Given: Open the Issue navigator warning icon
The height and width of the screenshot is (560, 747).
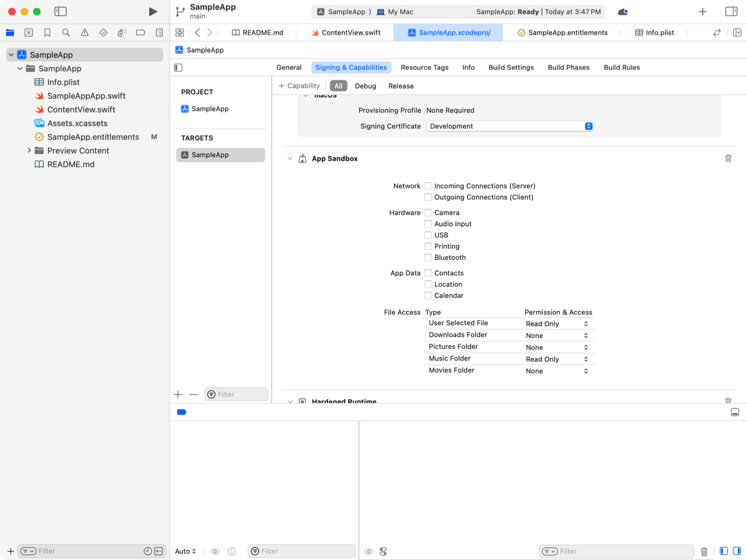Looking at the screenshot, I should click(x=84, y=33).
